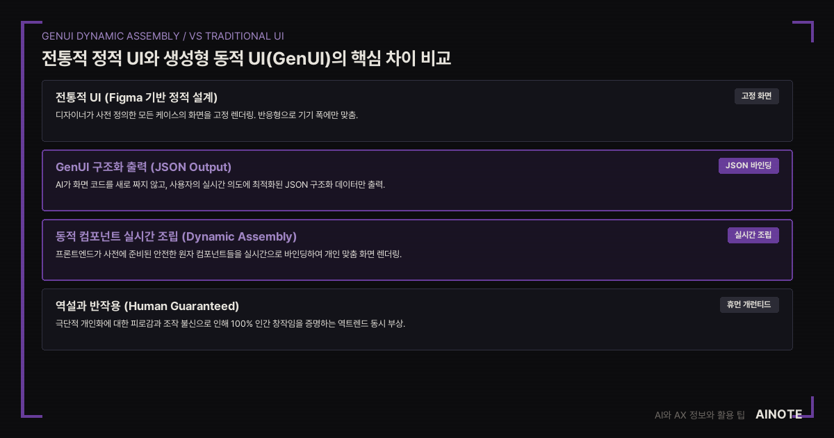Open 역설과 반작용 (Human Guaranteed) heading
Screen dimensions: 834x438
click(147, 306)
